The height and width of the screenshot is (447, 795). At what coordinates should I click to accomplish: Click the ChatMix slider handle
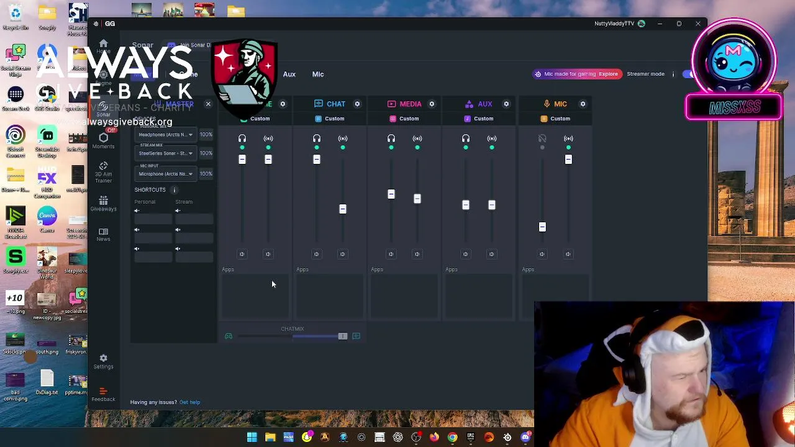coord(342,336)
